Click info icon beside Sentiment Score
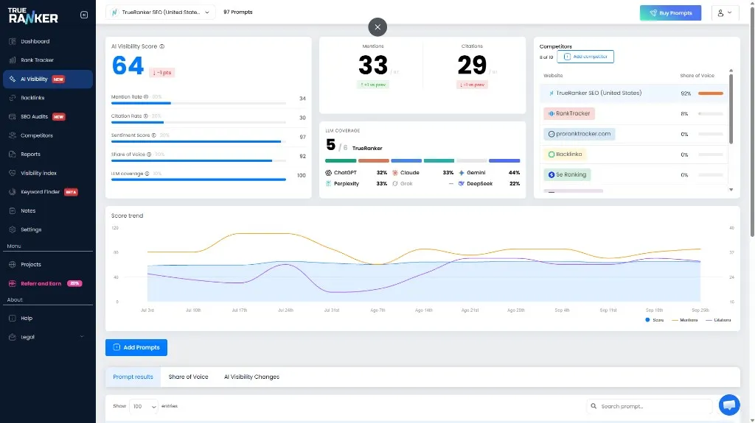 point(154,135)
